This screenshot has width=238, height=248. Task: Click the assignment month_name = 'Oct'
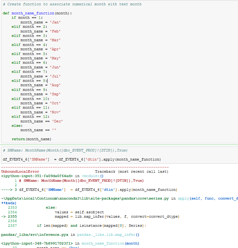coord(40,103)
